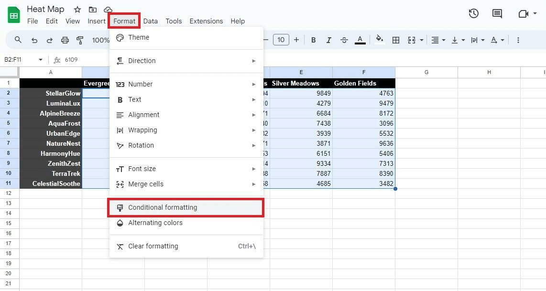The image size is (546, 291).
Task: Redo the last action
Action: point(49,40)
